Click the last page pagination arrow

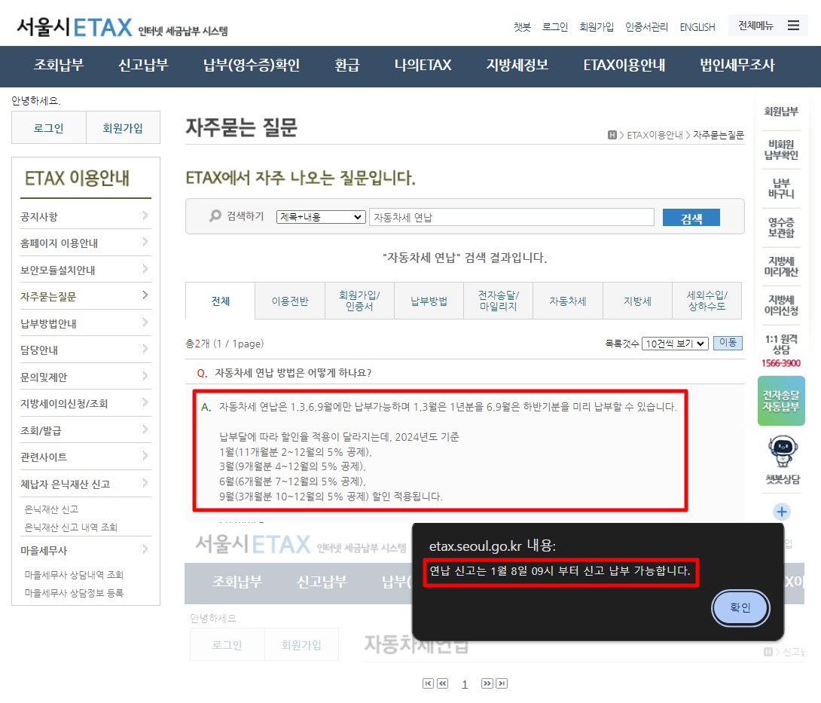[502, 683]
